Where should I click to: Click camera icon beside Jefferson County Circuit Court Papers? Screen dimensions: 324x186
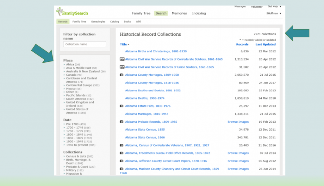click(x=121, y=161)
